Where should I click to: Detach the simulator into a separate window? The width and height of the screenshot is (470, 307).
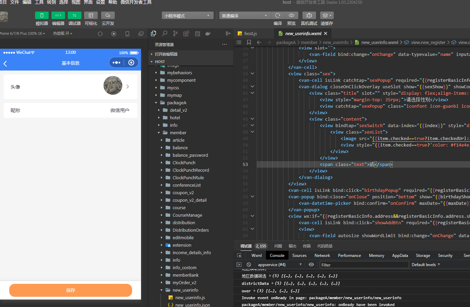(141, 34)
